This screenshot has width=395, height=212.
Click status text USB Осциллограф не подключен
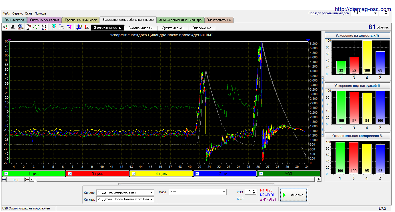click(26, 209)
